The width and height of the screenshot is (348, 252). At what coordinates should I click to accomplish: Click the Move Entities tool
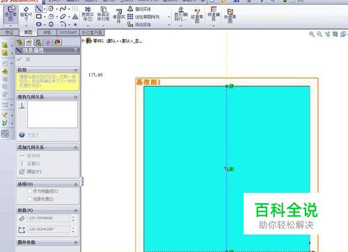139,24
